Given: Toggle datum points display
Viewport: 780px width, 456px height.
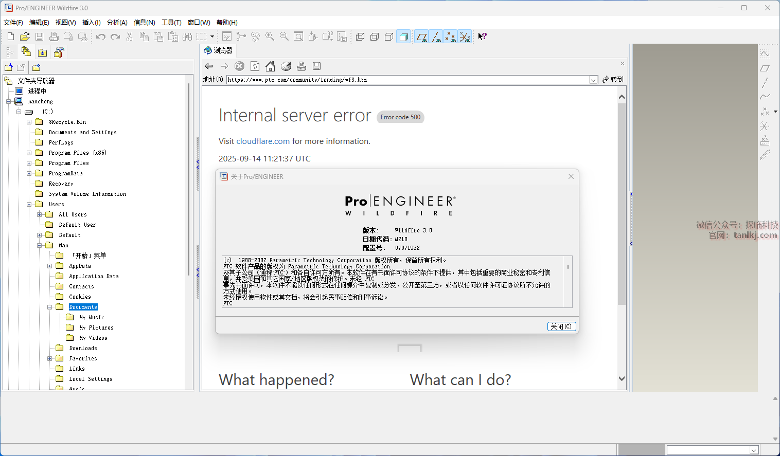Looking at the screenshot, I should coord(451,37).
